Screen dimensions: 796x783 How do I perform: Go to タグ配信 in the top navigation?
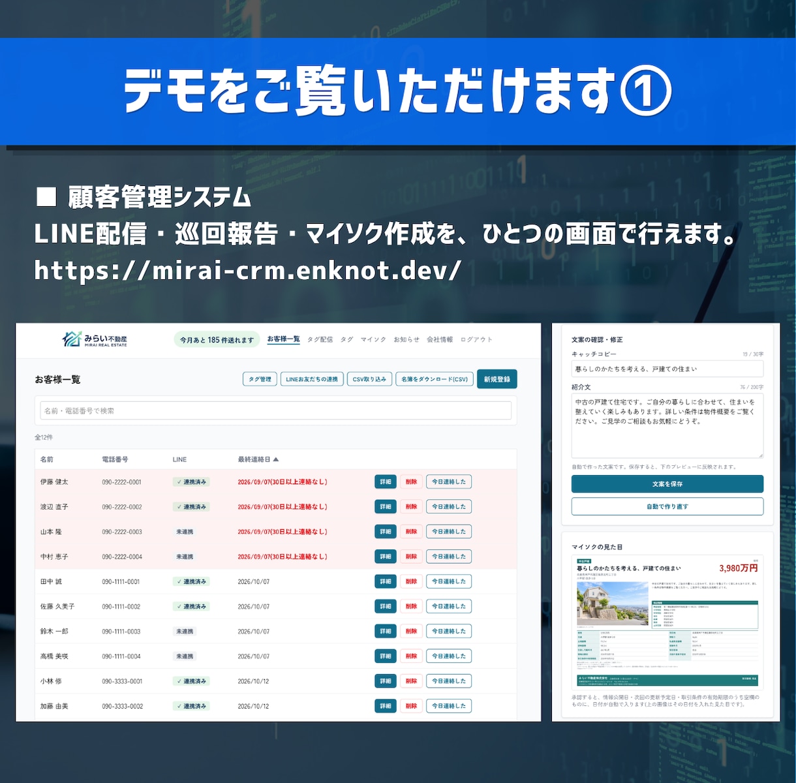coord(320,339)
